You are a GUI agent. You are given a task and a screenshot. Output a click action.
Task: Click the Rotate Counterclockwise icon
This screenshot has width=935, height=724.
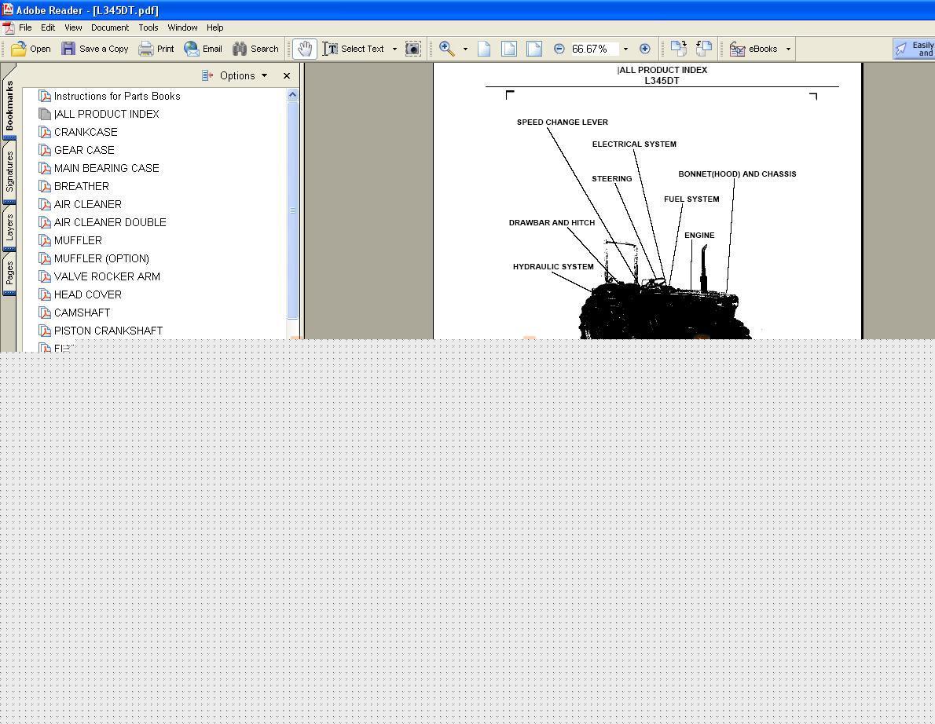pos(704,49)
